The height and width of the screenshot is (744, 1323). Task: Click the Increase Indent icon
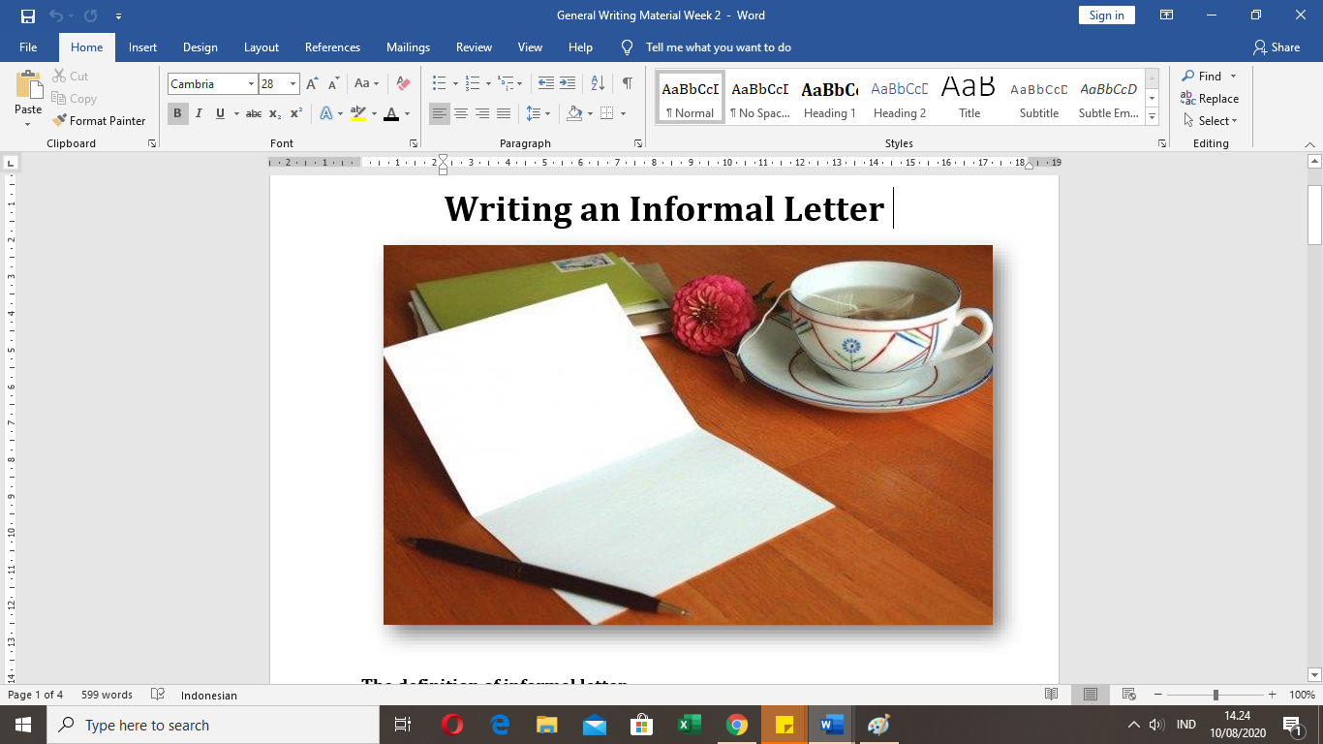[568, 84]
